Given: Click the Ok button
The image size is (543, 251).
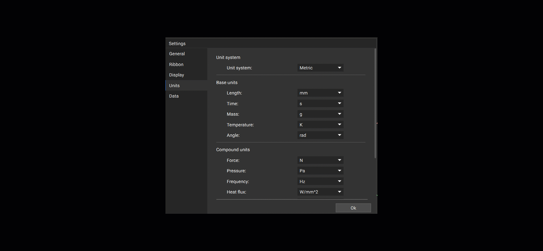Looking at the screenshot, I should (353, 208).
